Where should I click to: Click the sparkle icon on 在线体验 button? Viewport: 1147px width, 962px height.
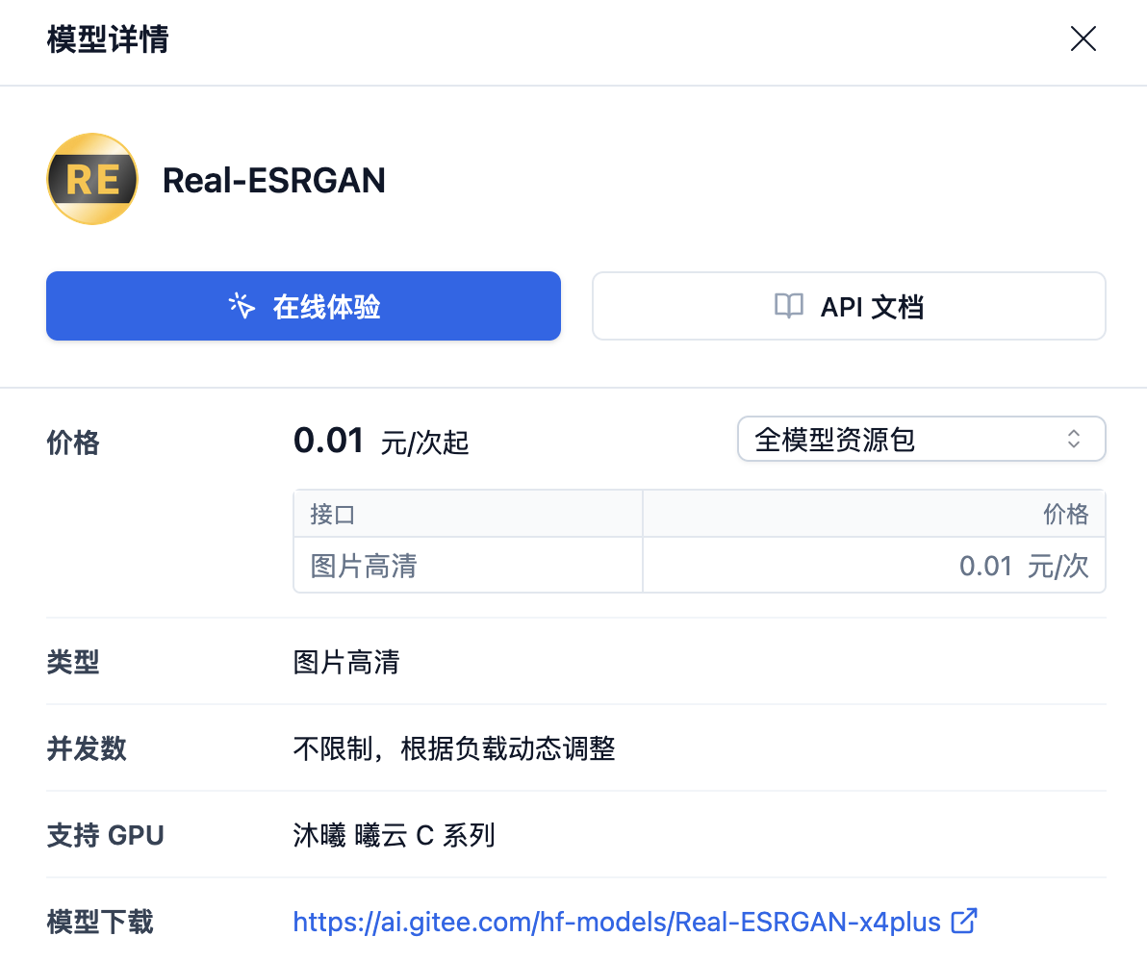tap(242, 305)
